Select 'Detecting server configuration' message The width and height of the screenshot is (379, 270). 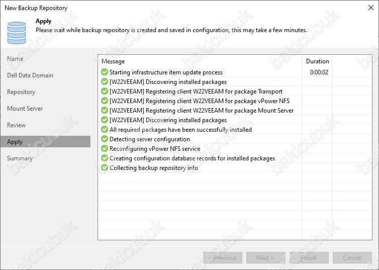[150, 139]
